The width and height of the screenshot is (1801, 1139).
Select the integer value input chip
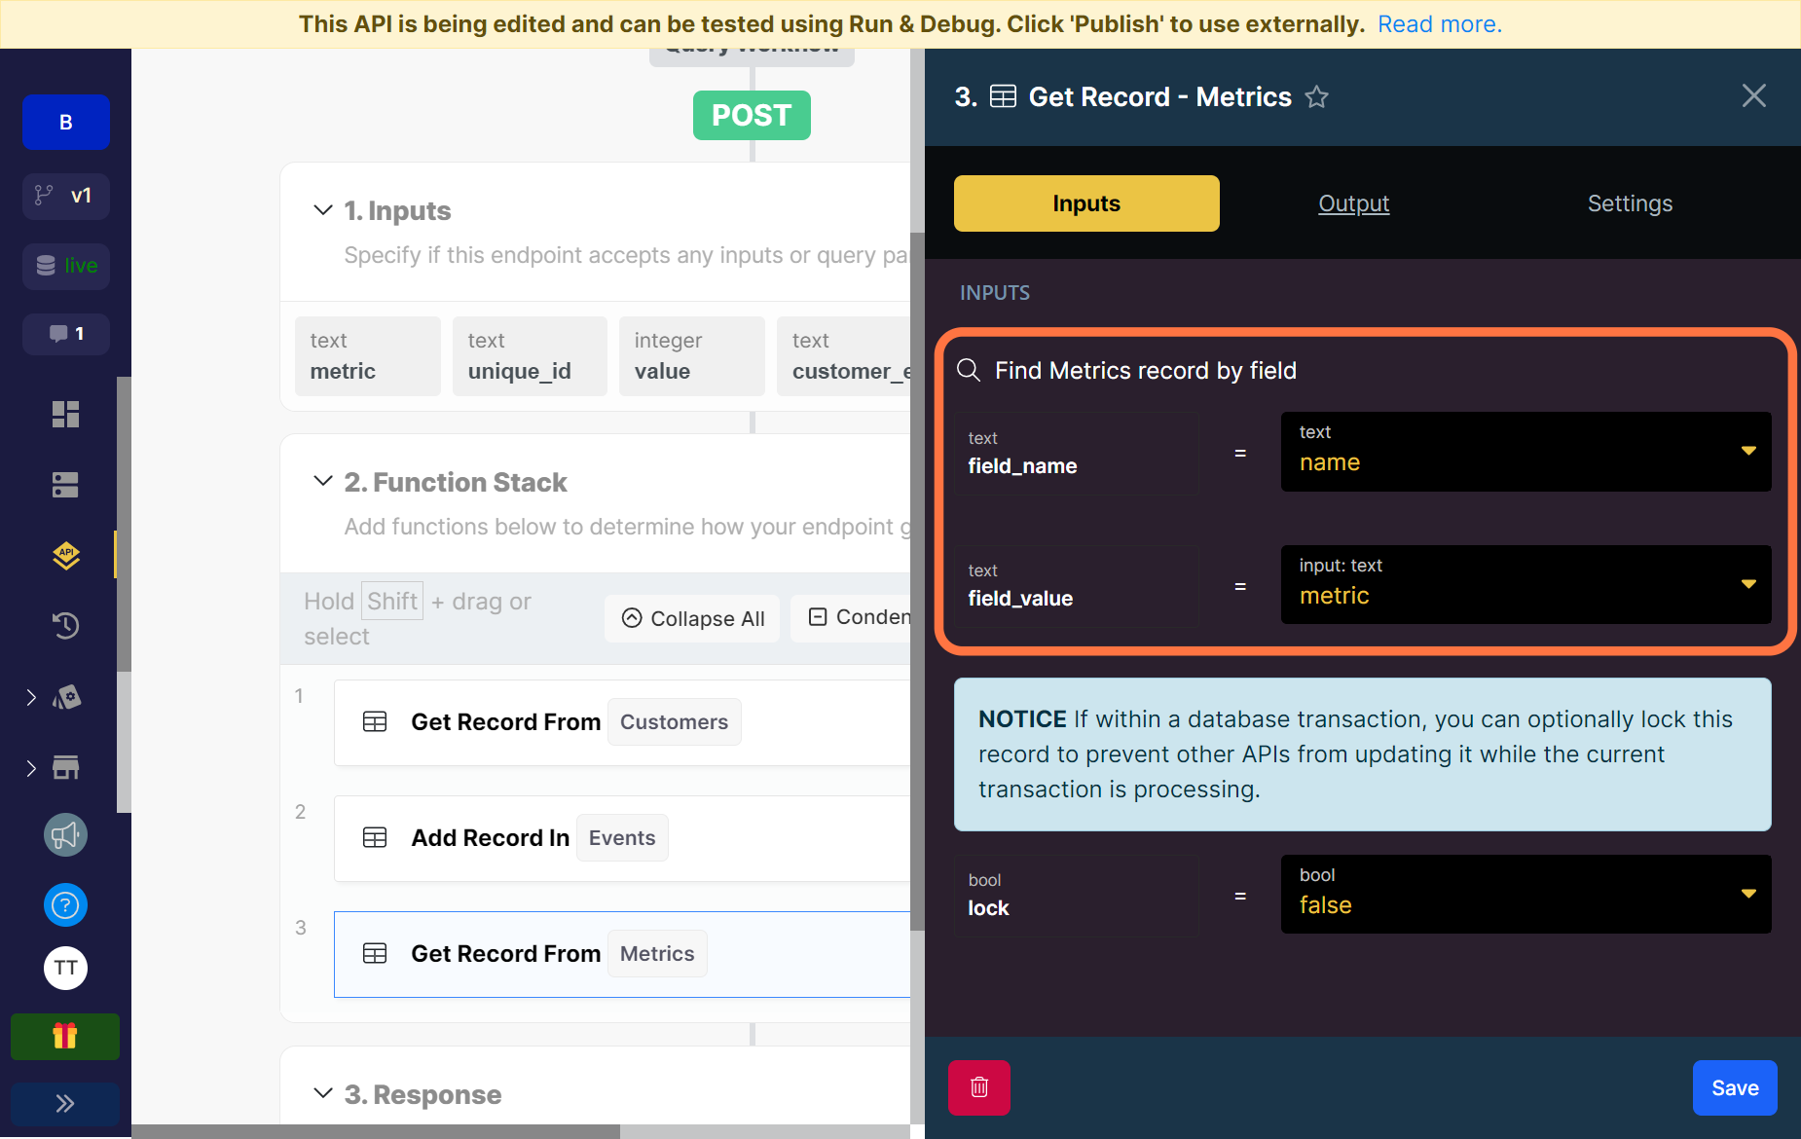692,356
